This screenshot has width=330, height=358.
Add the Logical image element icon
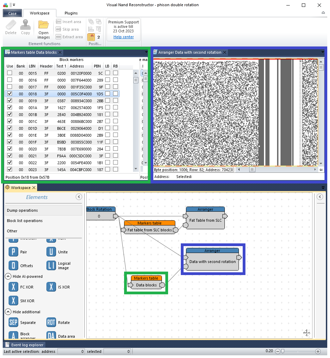51,265
